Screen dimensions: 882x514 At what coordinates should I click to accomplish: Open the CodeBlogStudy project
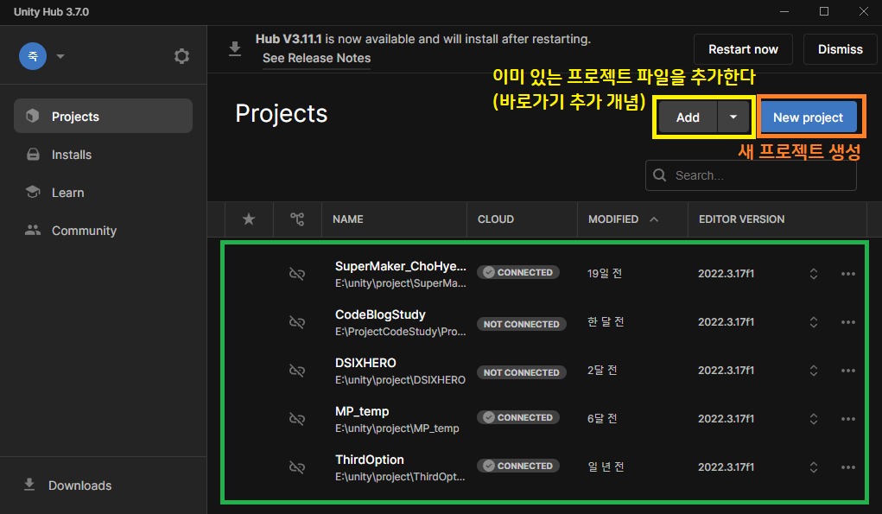pyautogui.click(x=380, y=314)
